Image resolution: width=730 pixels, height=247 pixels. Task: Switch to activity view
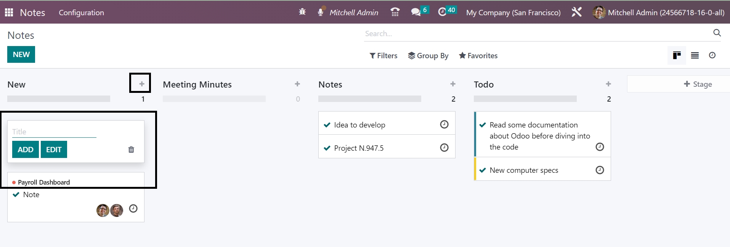(x=712, y=56)
